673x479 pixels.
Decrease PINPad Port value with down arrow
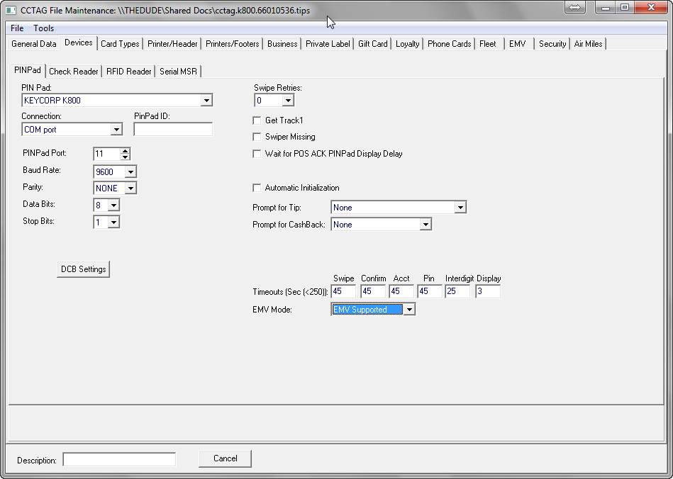point(126,157)
